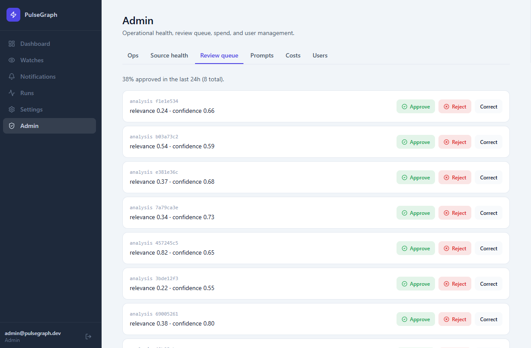Click the Admin shield icon

point(12,126)
